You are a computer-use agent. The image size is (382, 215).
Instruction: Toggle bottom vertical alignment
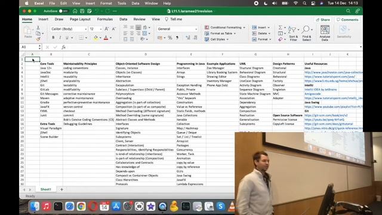(x=138, y=27)
